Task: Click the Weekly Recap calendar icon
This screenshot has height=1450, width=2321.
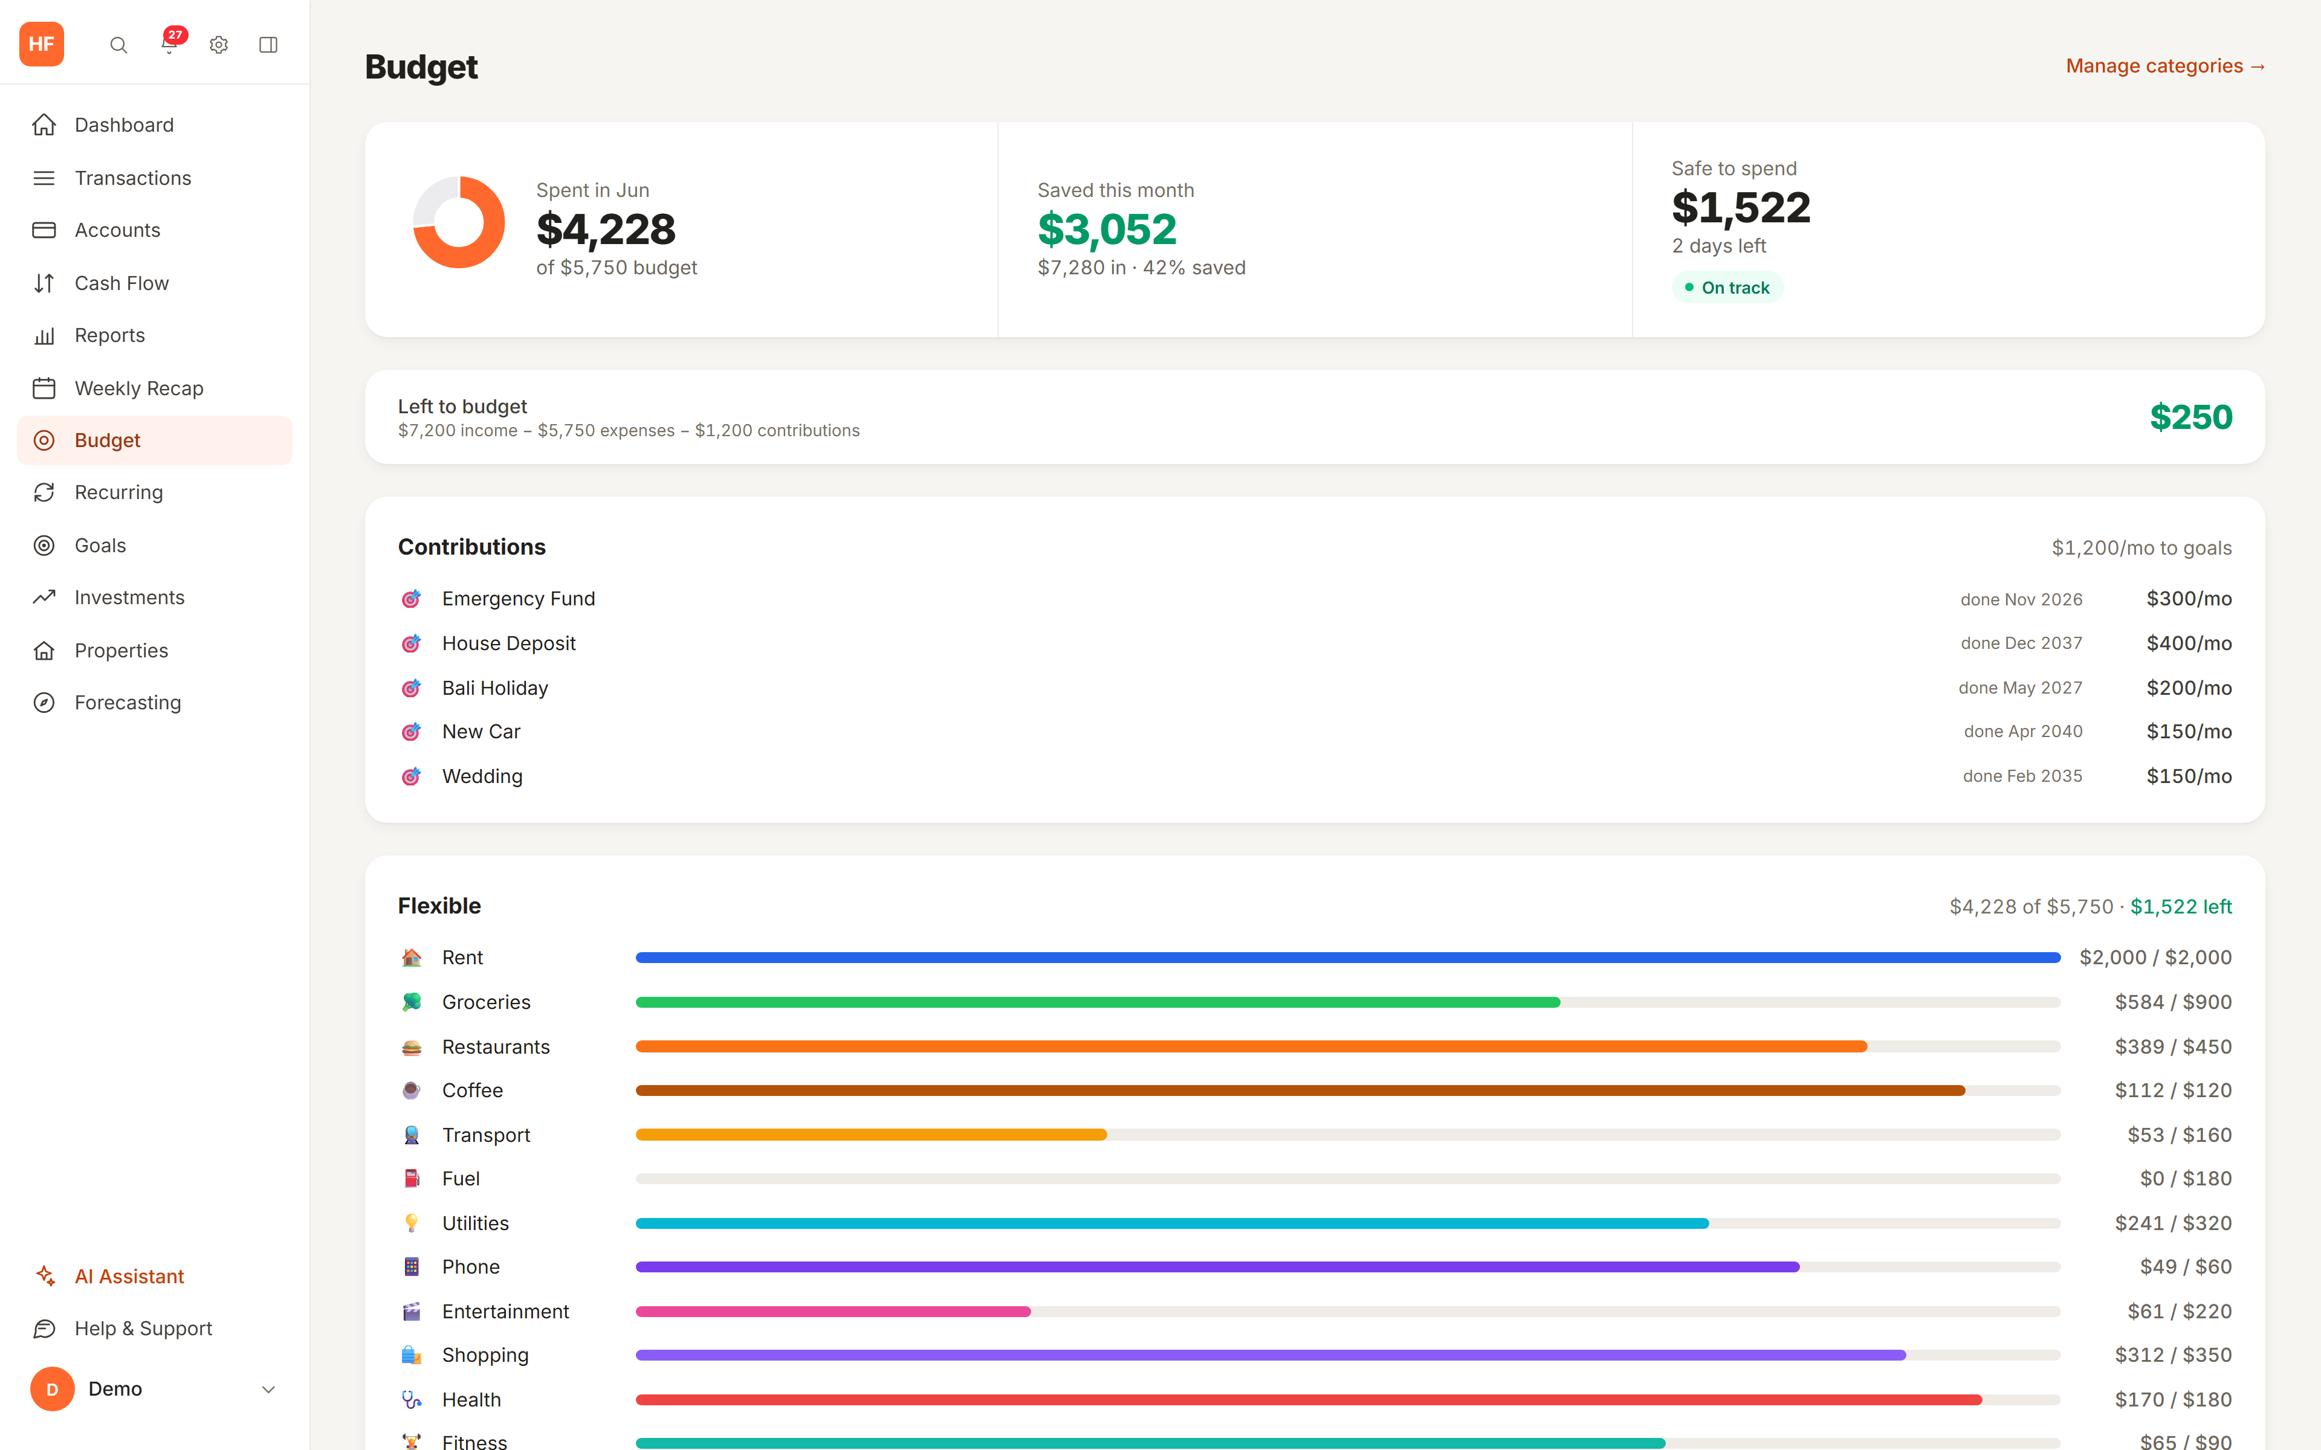Action: coord(44,388)
